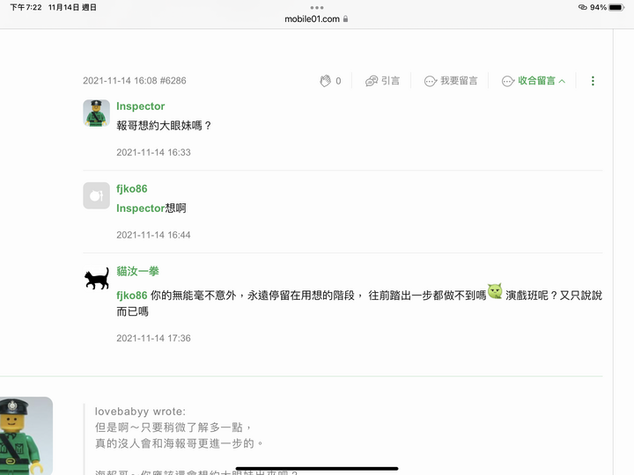
Task: Click the fjko86 mention in 貓汝一拳's reply
Action: [132, 296]
